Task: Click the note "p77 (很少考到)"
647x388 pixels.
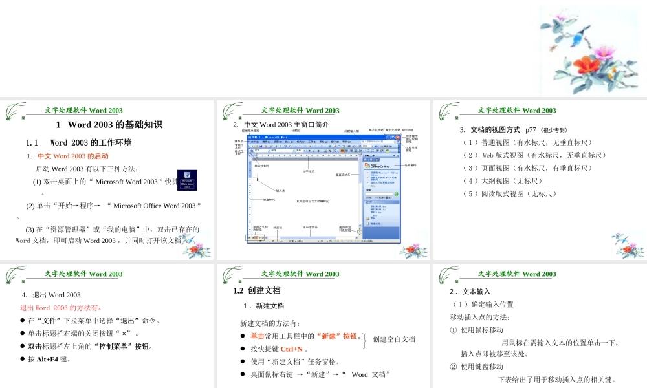Action: click(x=546, y=130)
